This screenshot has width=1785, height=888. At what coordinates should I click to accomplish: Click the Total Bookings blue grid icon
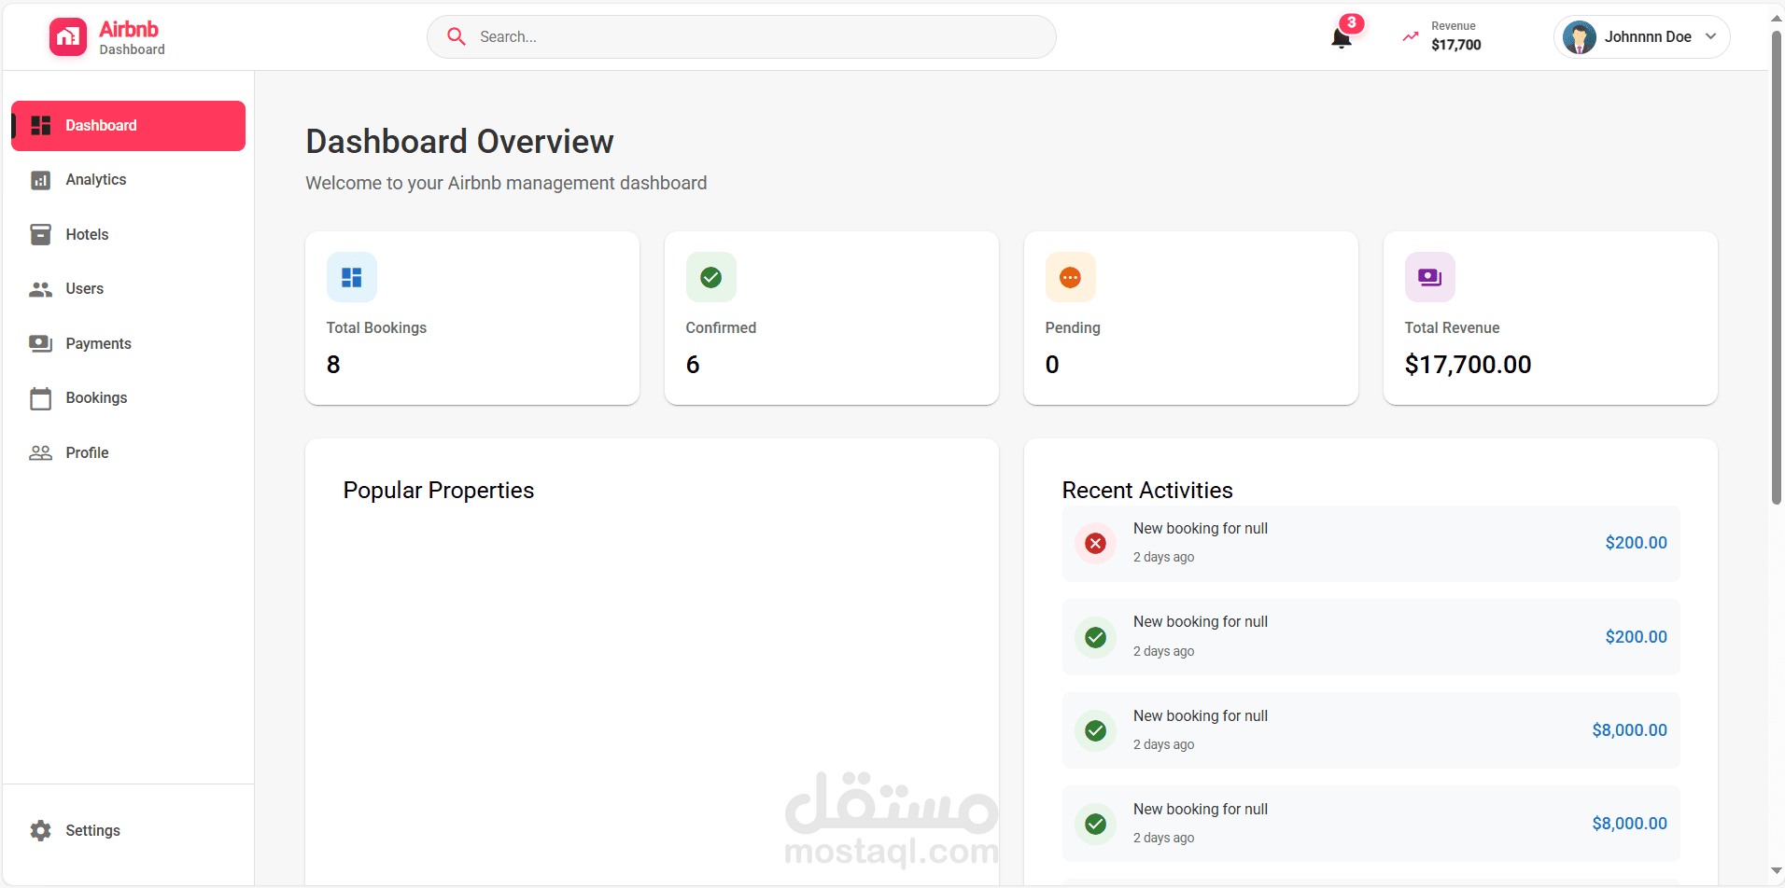[352, 277]
